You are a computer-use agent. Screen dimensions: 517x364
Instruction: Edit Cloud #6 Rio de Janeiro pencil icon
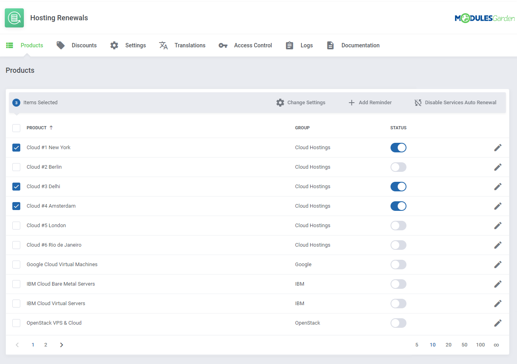click(x=498, y=245)
